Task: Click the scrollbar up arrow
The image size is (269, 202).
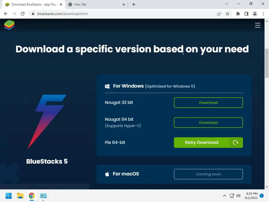Action: pyautogui.click(x=267, y=21)
